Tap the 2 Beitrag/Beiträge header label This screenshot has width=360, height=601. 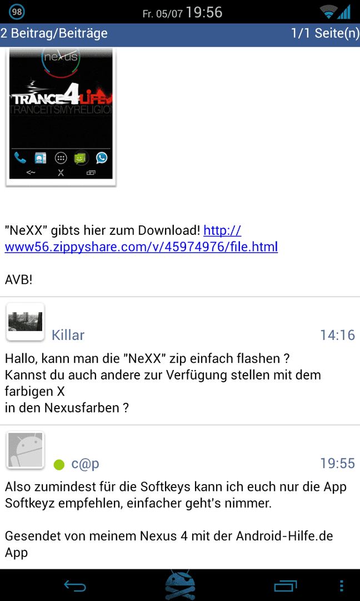click(54, 34)
